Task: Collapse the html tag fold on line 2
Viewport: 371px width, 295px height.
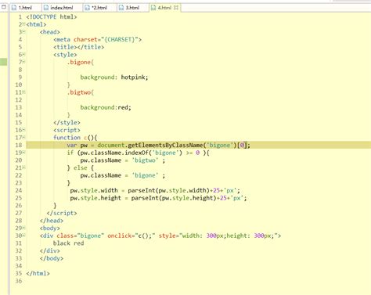Action: pyautogui.click(x=23, y=24)
